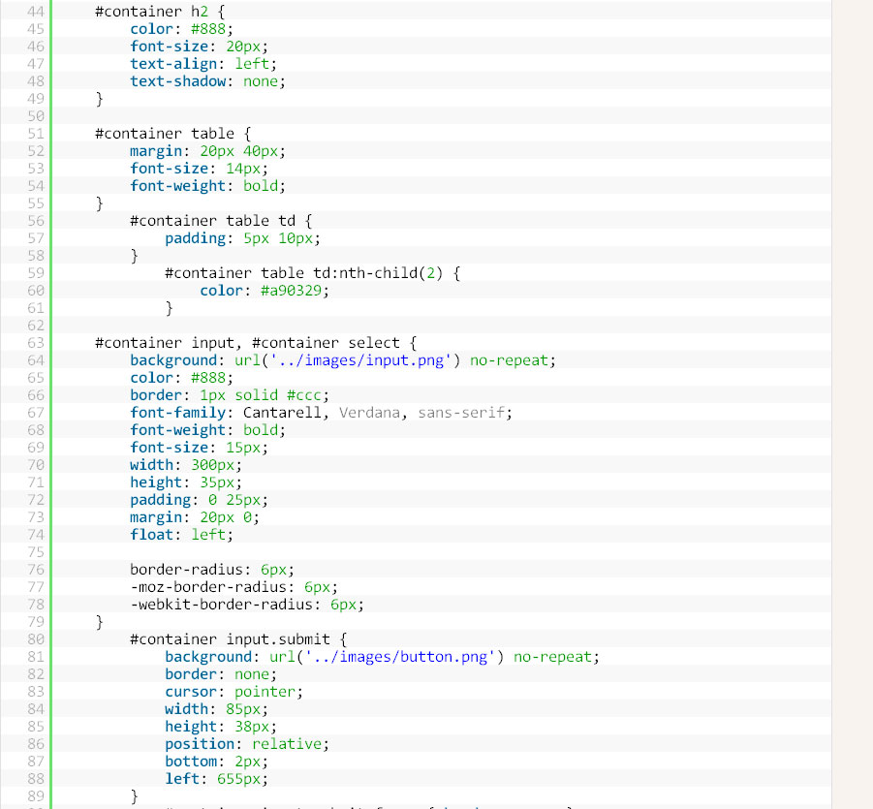
Task: Click line number 52 in gutter
Action: tap(35, 151)
